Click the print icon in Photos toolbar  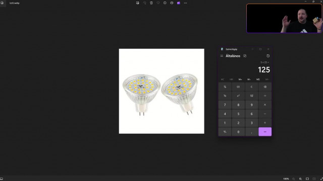tap(172, 3)
